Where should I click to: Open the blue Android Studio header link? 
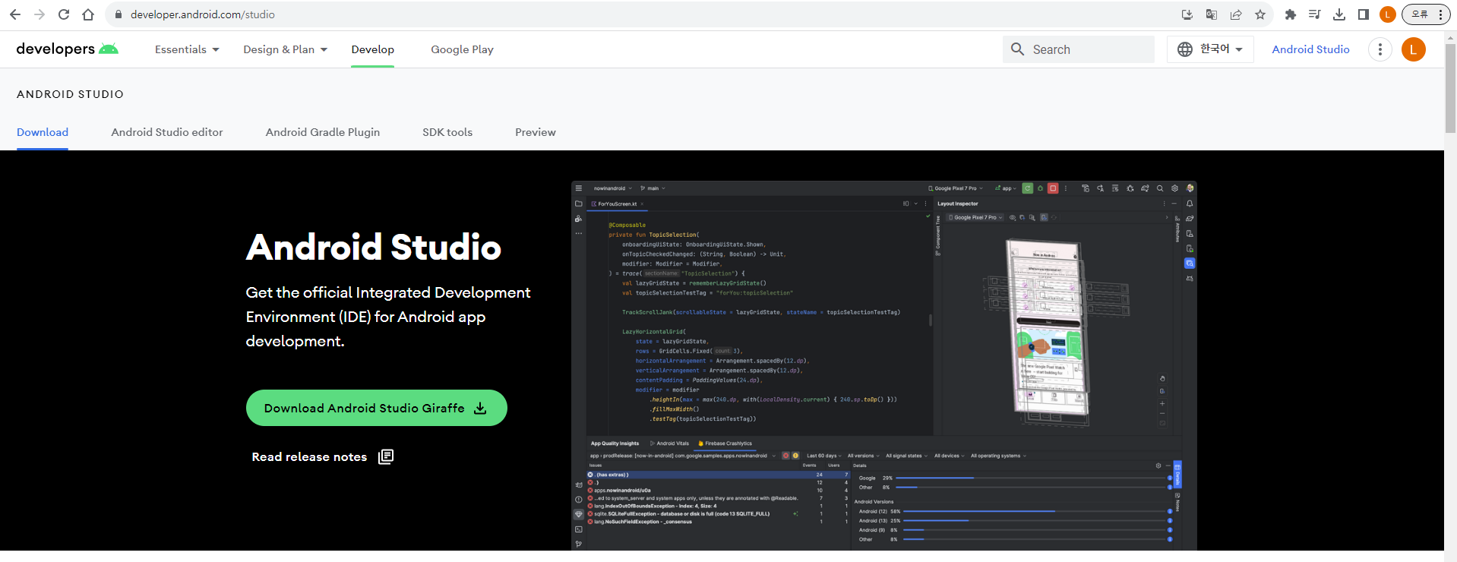(x=1310, y=49)
